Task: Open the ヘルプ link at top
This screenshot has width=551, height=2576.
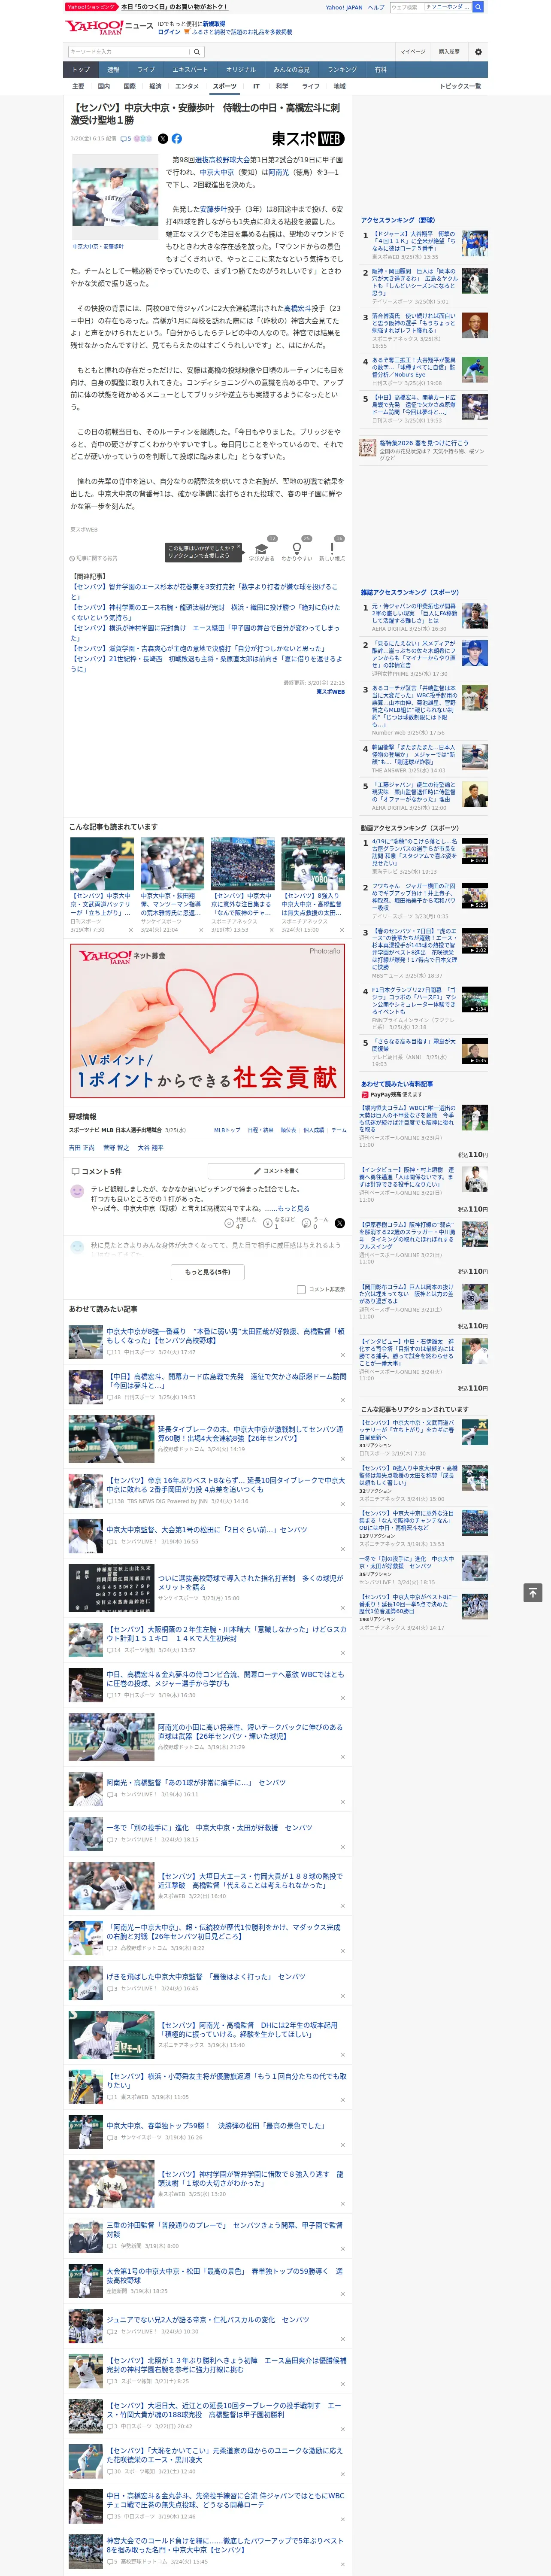Action: [x=375, y=7]
